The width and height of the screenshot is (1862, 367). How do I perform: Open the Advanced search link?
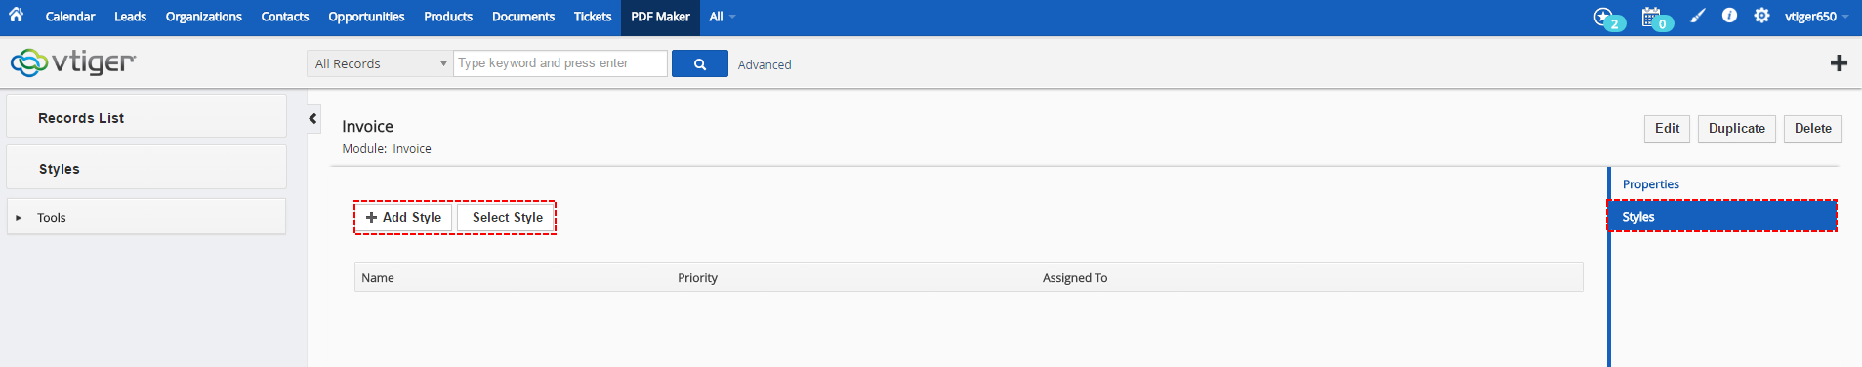[x=765, y=64]
